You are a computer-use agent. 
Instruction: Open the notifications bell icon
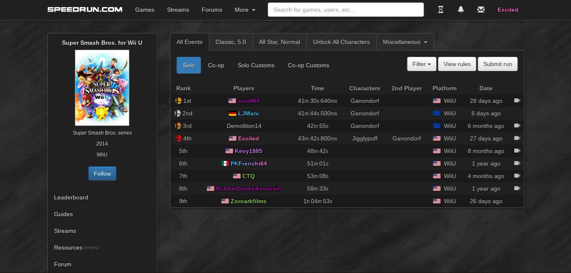coord(461,10)
